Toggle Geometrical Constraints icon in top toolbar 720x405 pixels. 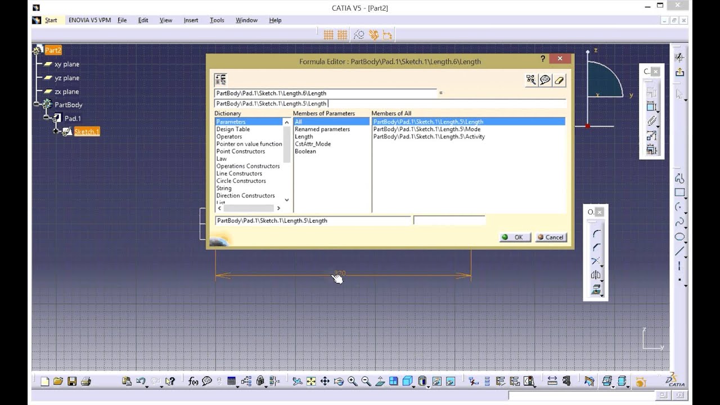tap(373, 35)
